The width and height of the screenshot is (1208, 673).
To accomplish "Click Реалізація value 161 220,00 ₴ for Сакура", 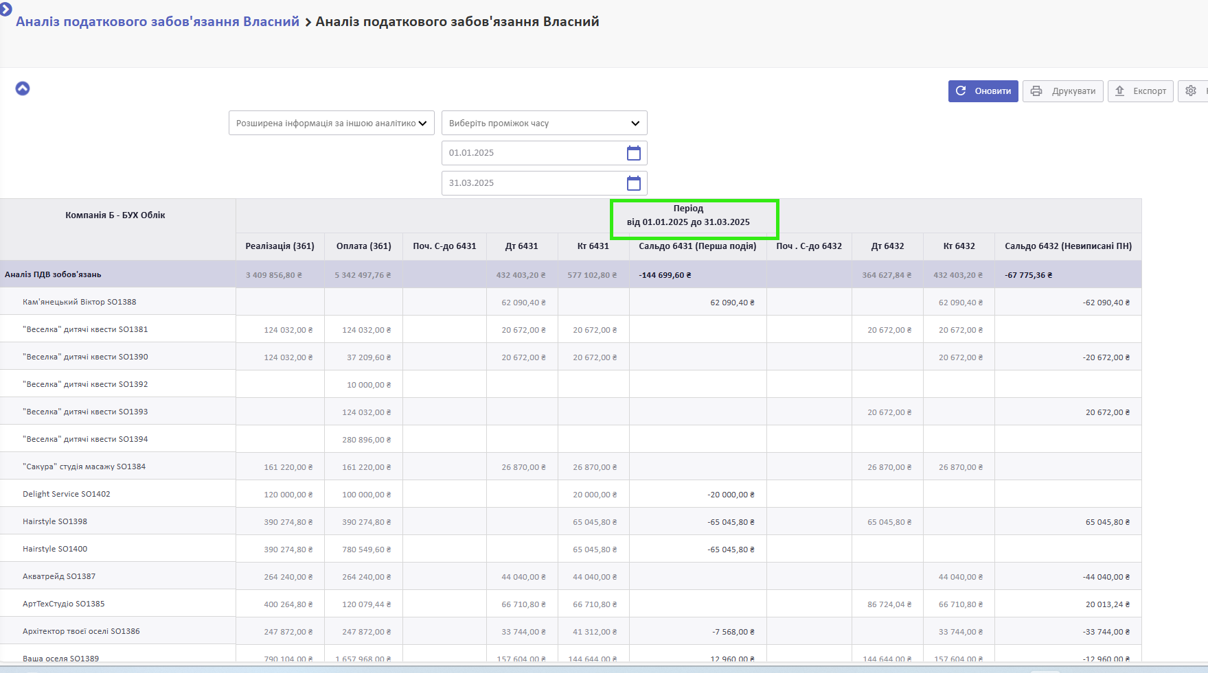I will pyautogui.click(x=288, y=467).
